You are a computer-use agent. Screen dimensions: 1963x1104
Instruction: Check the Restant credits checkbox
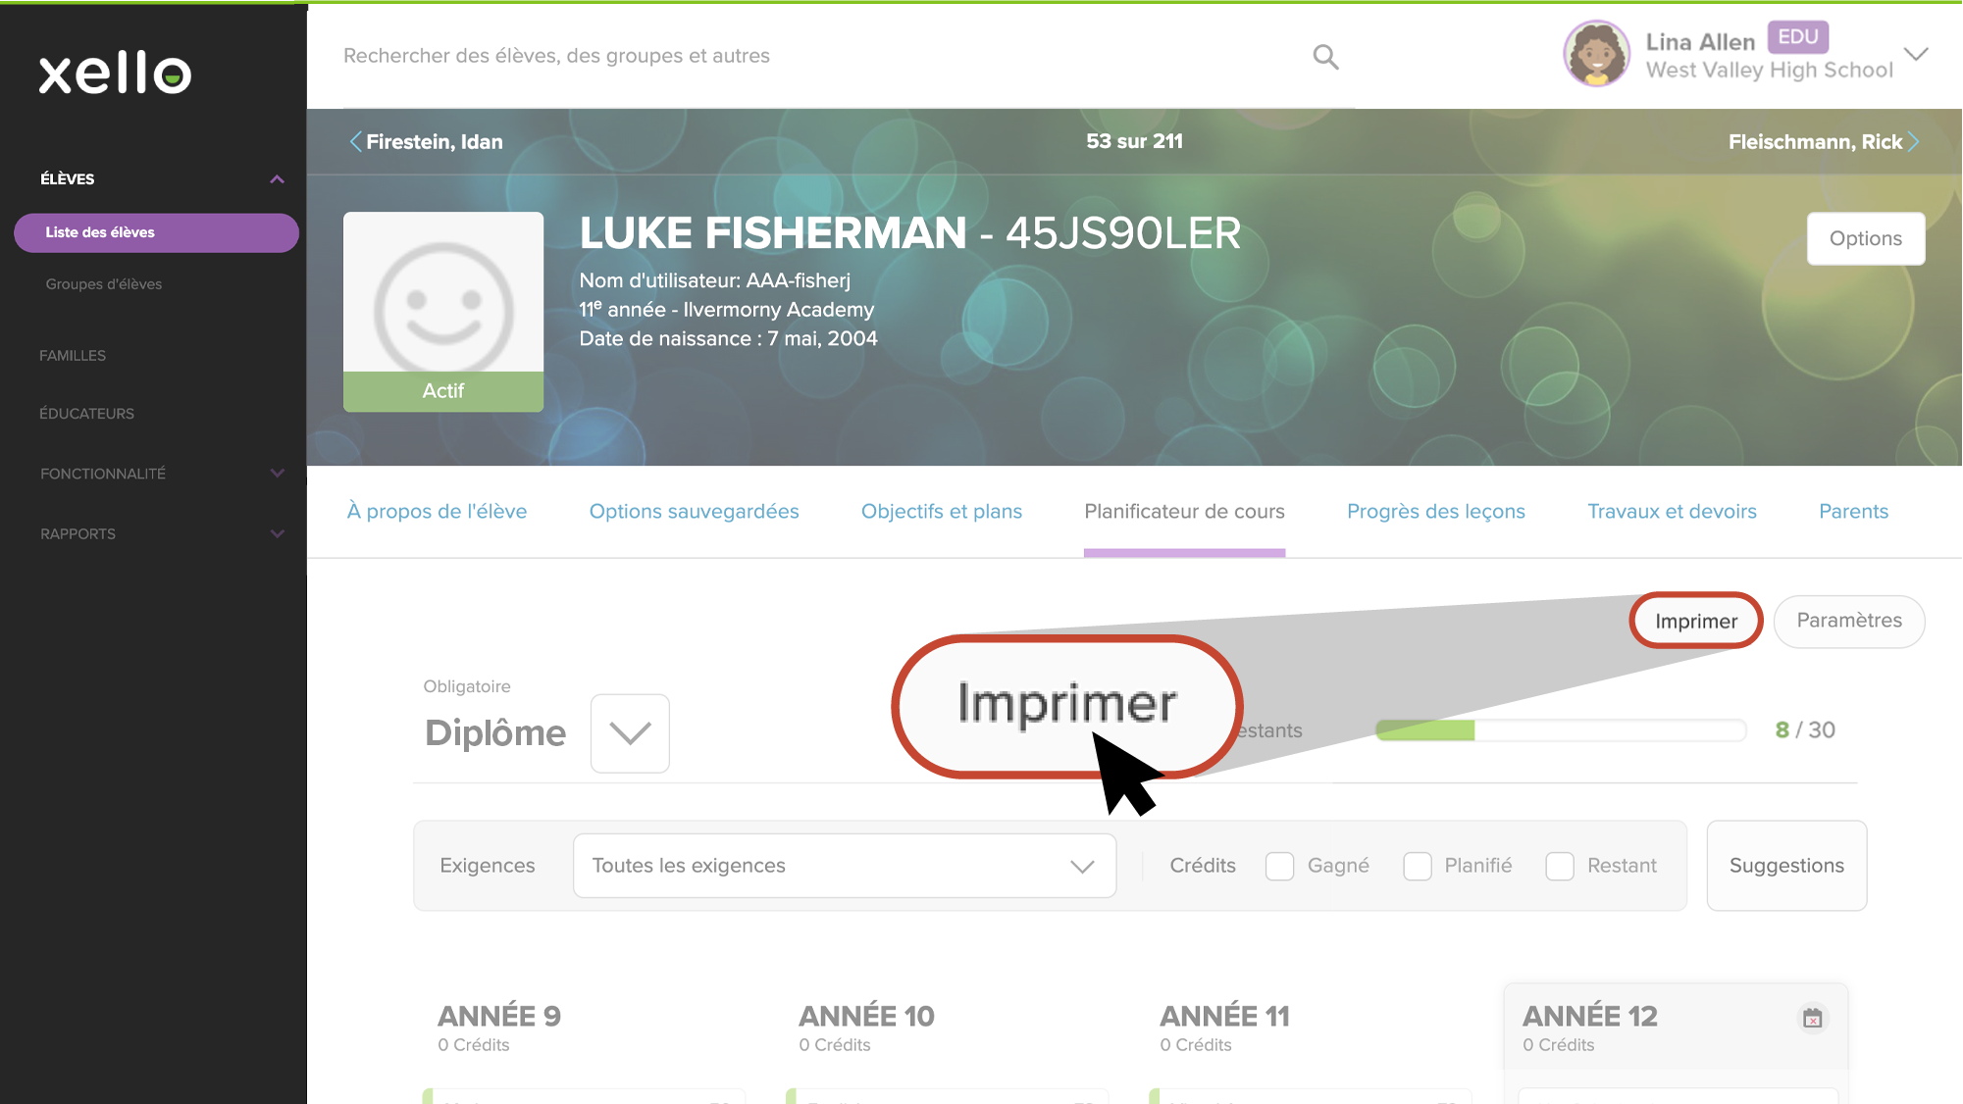pyautogui.click(x=1559, y=866)
